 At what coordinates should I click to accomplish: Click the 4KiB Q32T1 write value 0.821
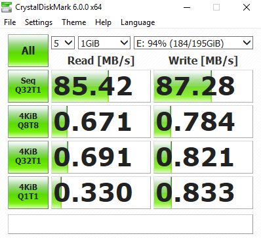click(x=203, y=157)
